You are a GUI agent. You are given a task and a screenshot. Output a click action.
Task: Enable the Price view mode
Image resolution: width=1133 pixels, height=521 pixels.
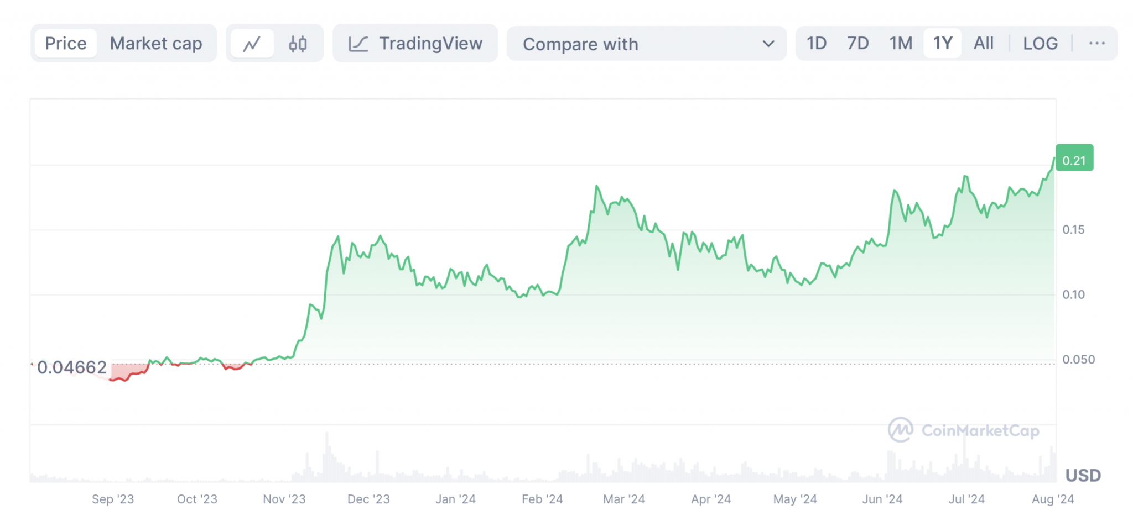tap(66, 43)
